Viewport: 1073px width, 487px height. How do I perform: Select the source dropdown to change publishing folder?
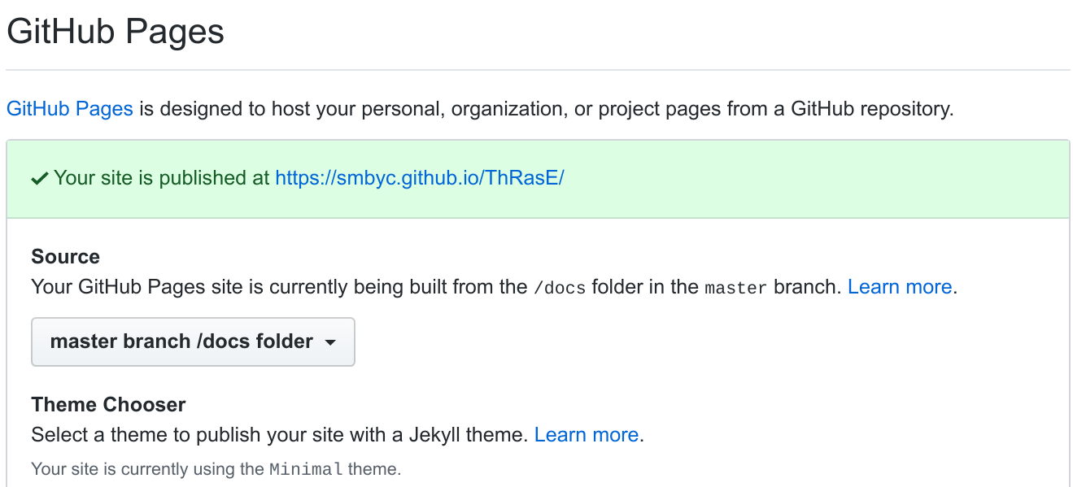pos(193,341)
